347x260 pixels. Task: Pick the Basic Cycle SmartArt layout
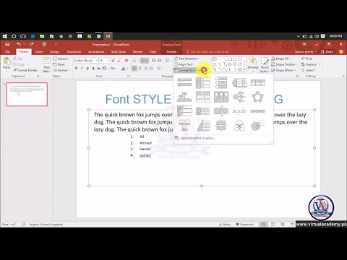click(257, 97)
